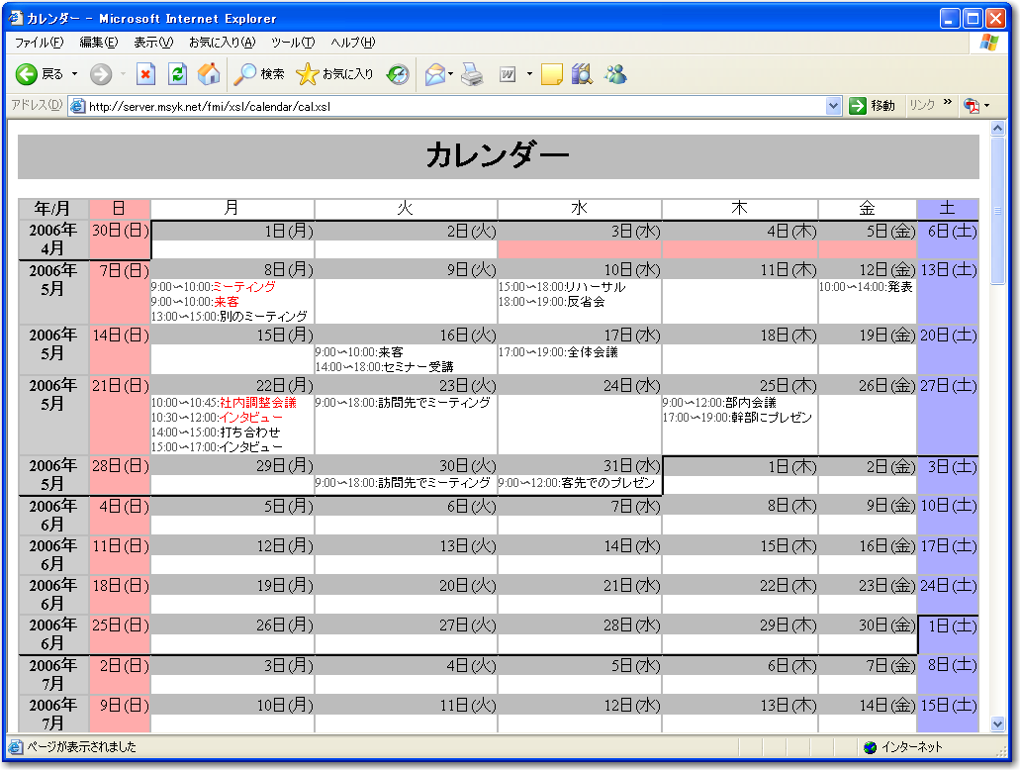Open the ファイル(F) menu
The height and width of the screenshot is (770, 1020).
click(x=39, y=43)
